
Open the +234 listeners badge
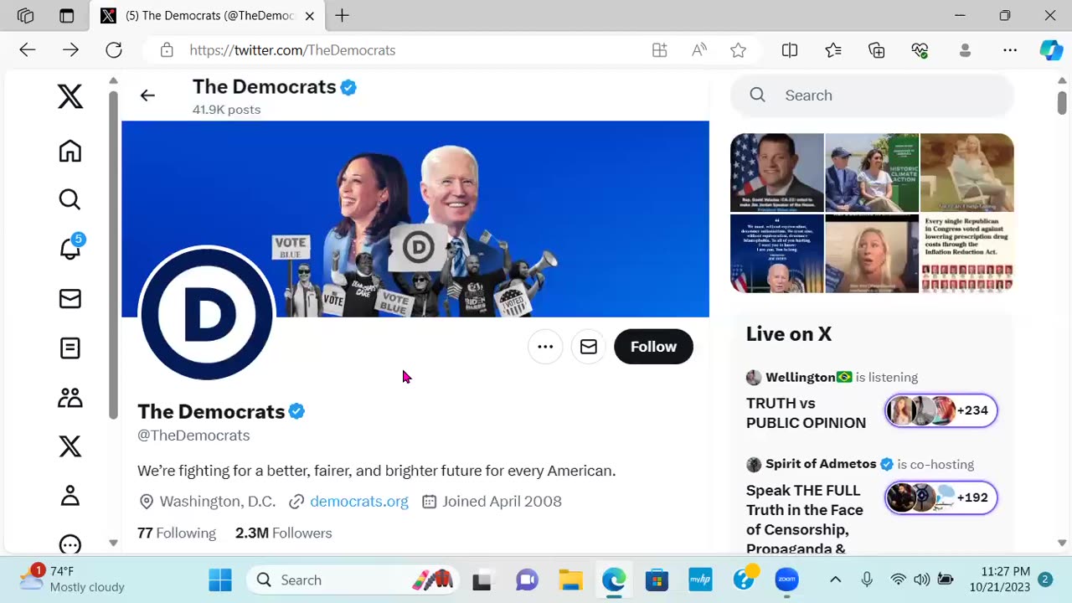click(941, 410)
